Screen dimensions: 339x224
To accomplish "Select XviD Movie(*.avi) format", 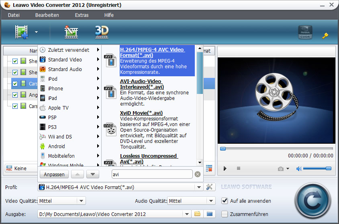I will coord(141,113).
